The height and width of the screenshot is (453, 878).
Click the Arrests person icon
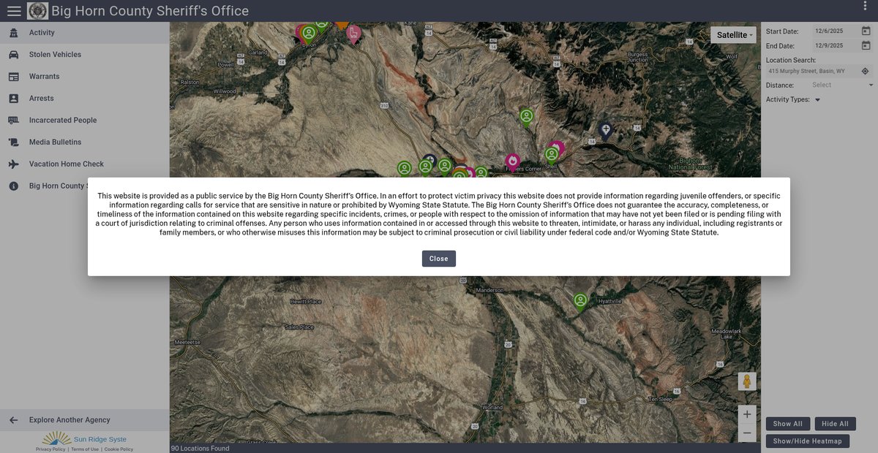pyautogui.click(x=13, y=99)
